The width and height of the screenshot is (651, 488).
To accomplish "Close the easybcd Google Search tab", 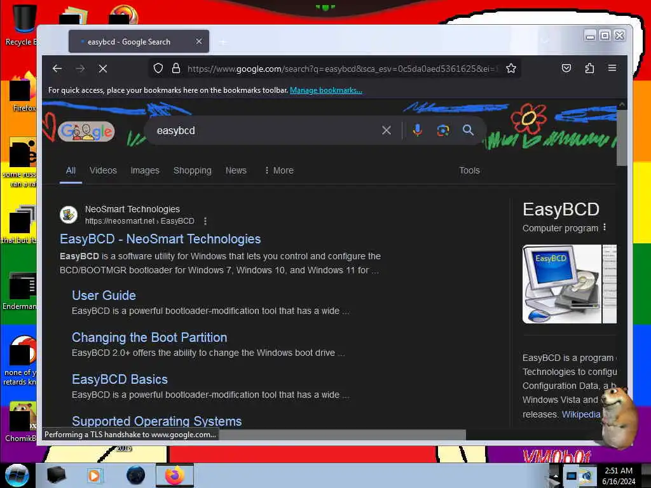I will [199, 41].
